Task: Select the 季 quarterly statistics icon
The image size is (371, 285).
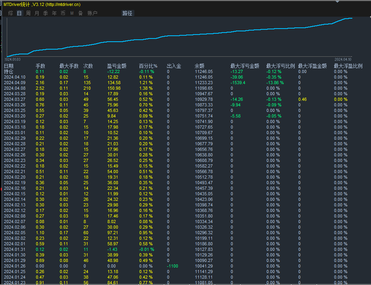Action: coord(45,13)
